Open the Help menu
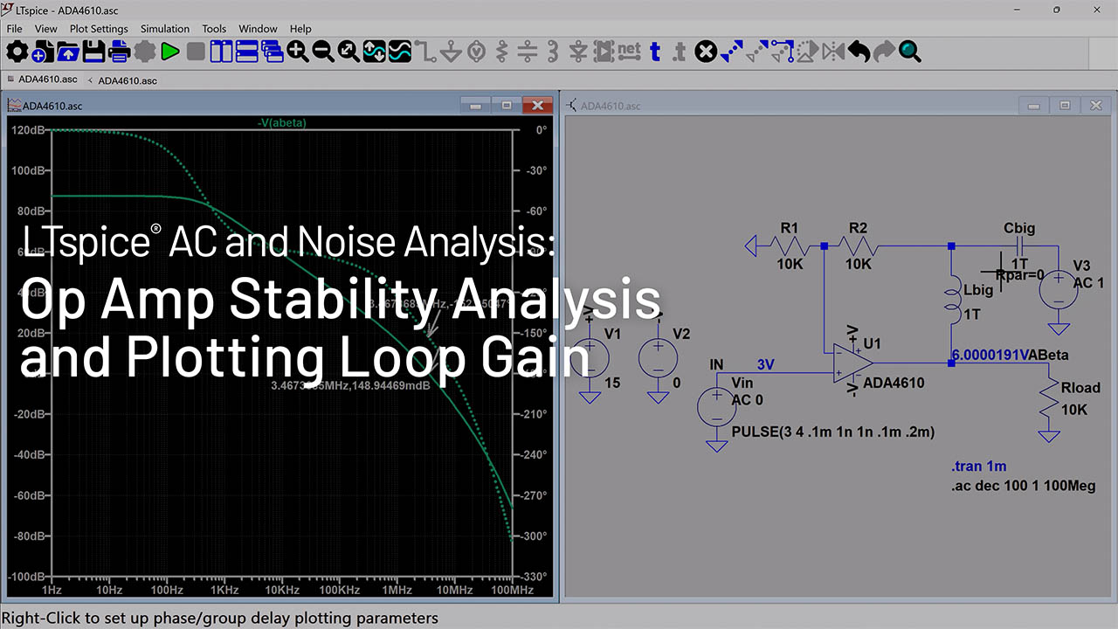The height and width of the screenshot is (629, 1118). pos(300,29)
